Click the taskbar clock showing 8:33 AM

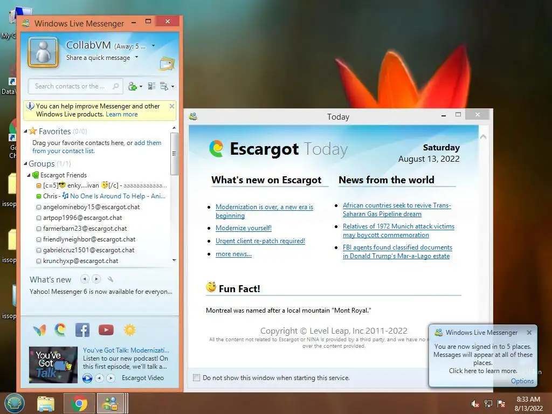point(528,403)
